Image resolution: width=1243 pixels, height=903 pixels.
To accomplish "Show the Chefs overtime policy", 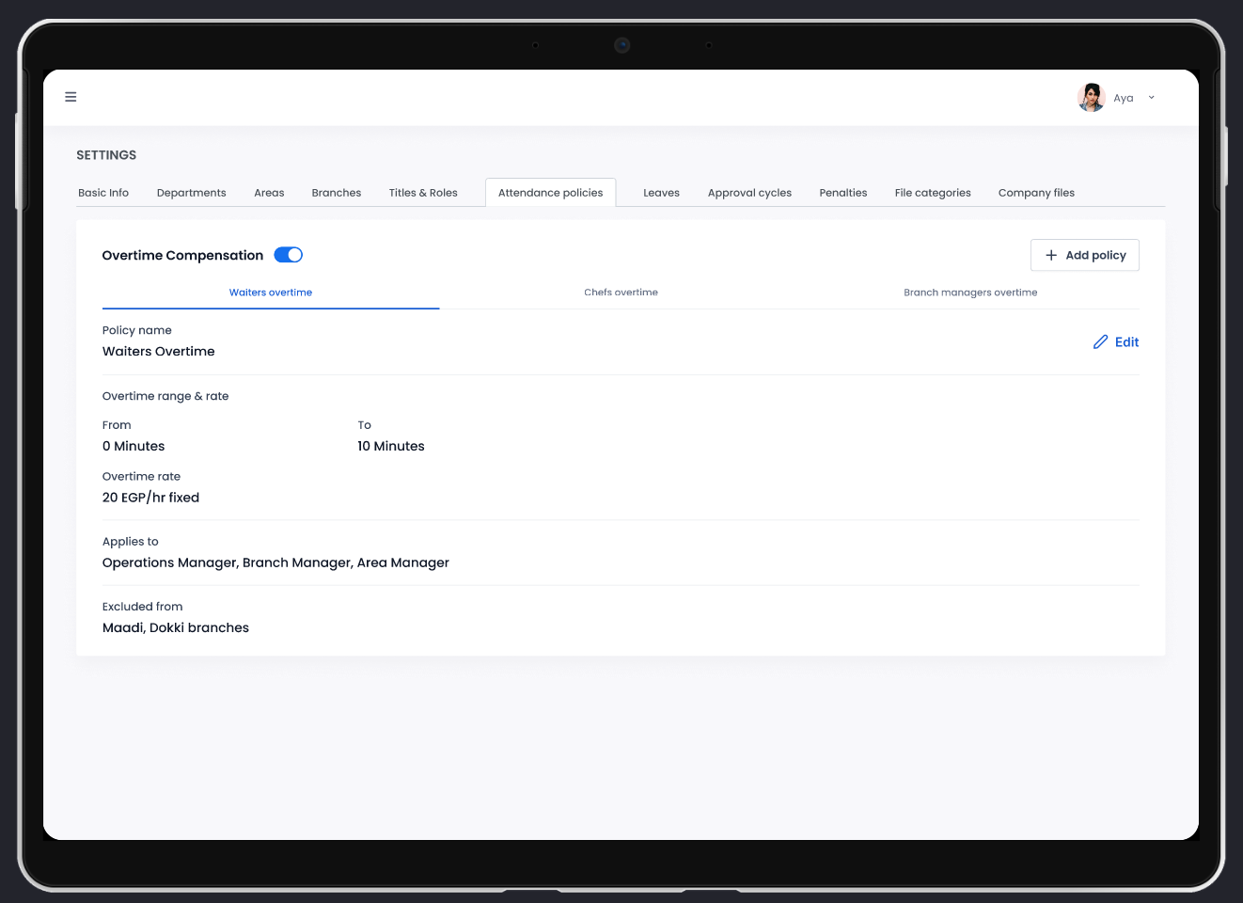I will pos(621,293).
